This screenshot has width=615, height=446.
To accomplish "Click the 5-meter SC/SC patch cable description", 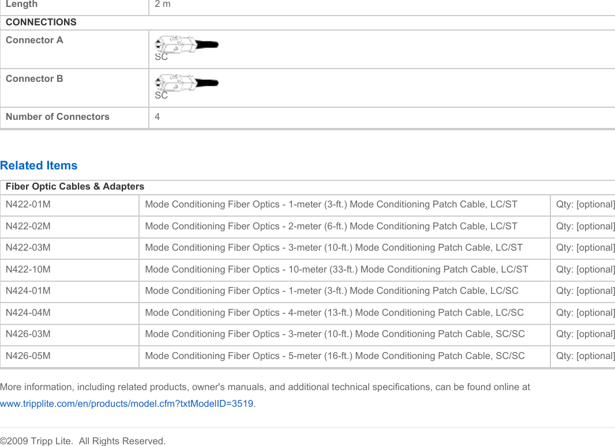I will 335,356.
